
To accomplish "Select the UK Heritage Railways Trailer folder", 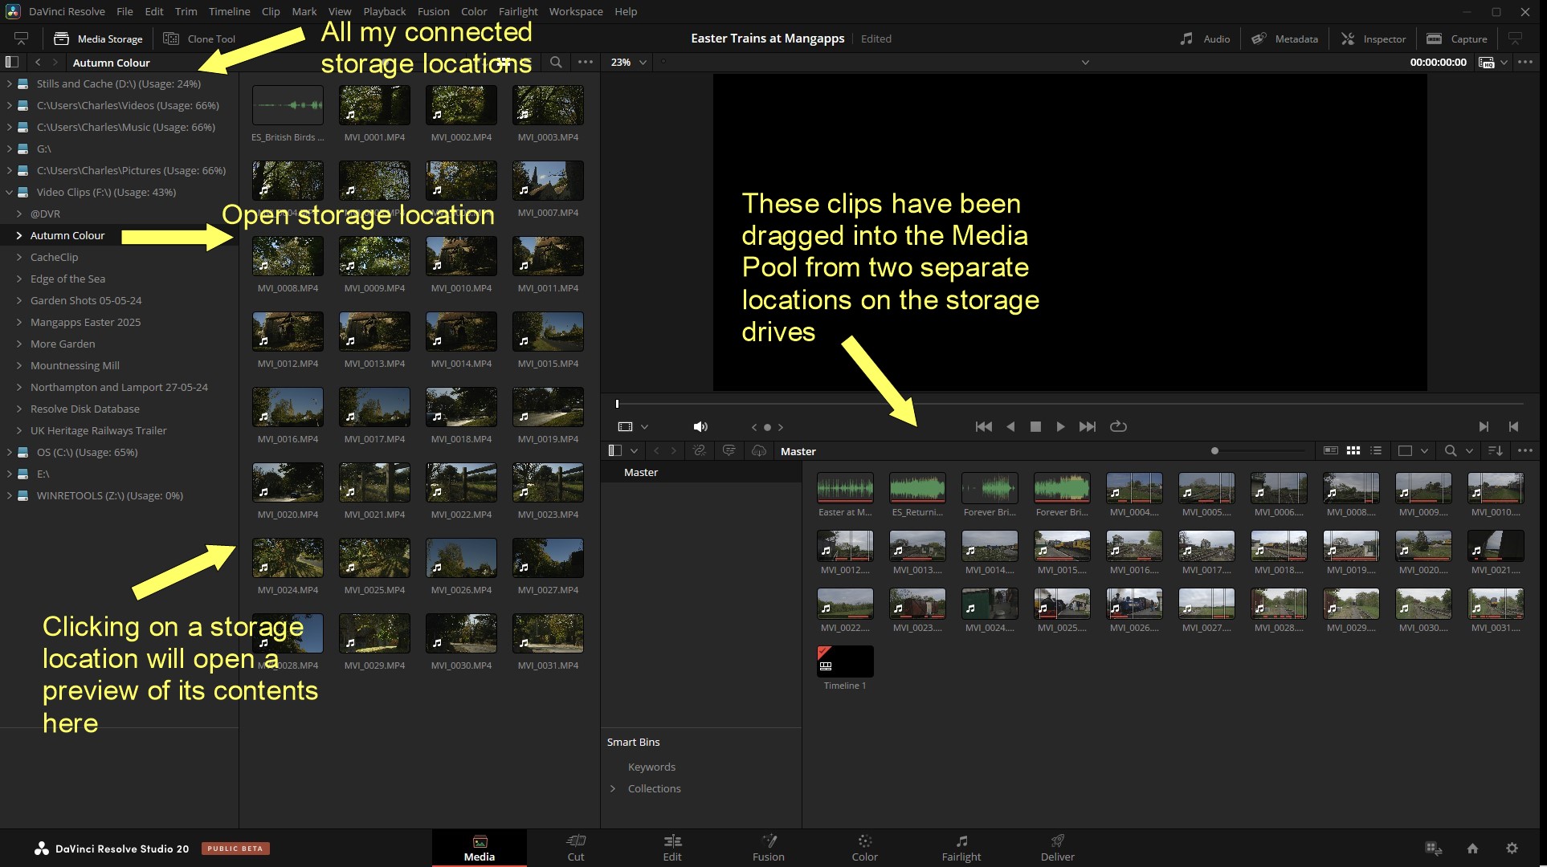I will click(99, 430).
